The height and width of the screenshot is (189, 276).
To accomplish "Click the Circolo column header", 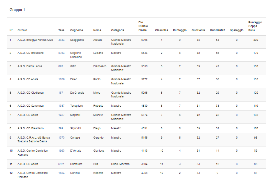I will [x=22, y=30].
